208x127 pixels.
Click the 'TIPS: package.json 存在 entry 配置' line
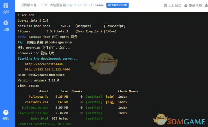pos(47,37)
